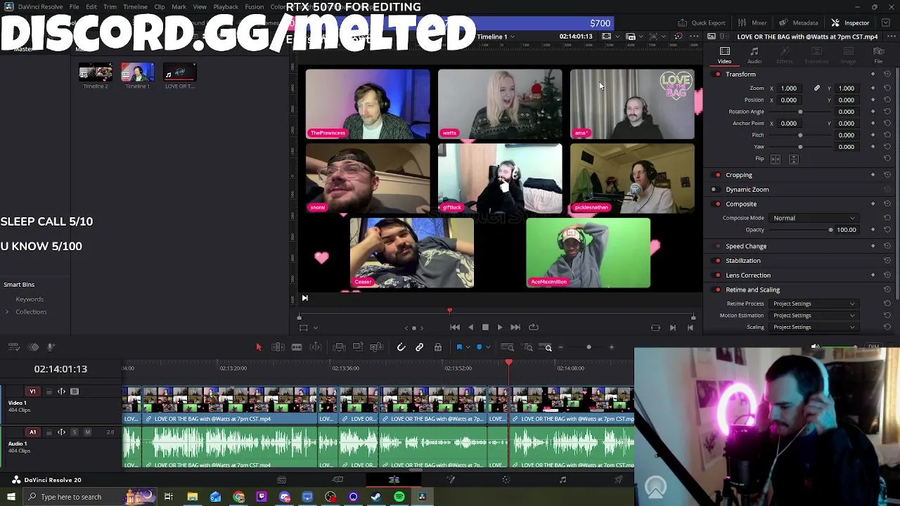Click the Flip horizontal button
Viewport: 900px width, 506px height.
click(776, 159)
